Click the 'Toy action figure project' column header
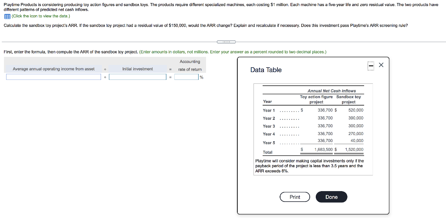446x218 pixels. pyautogui.click(x=316, y=99)
